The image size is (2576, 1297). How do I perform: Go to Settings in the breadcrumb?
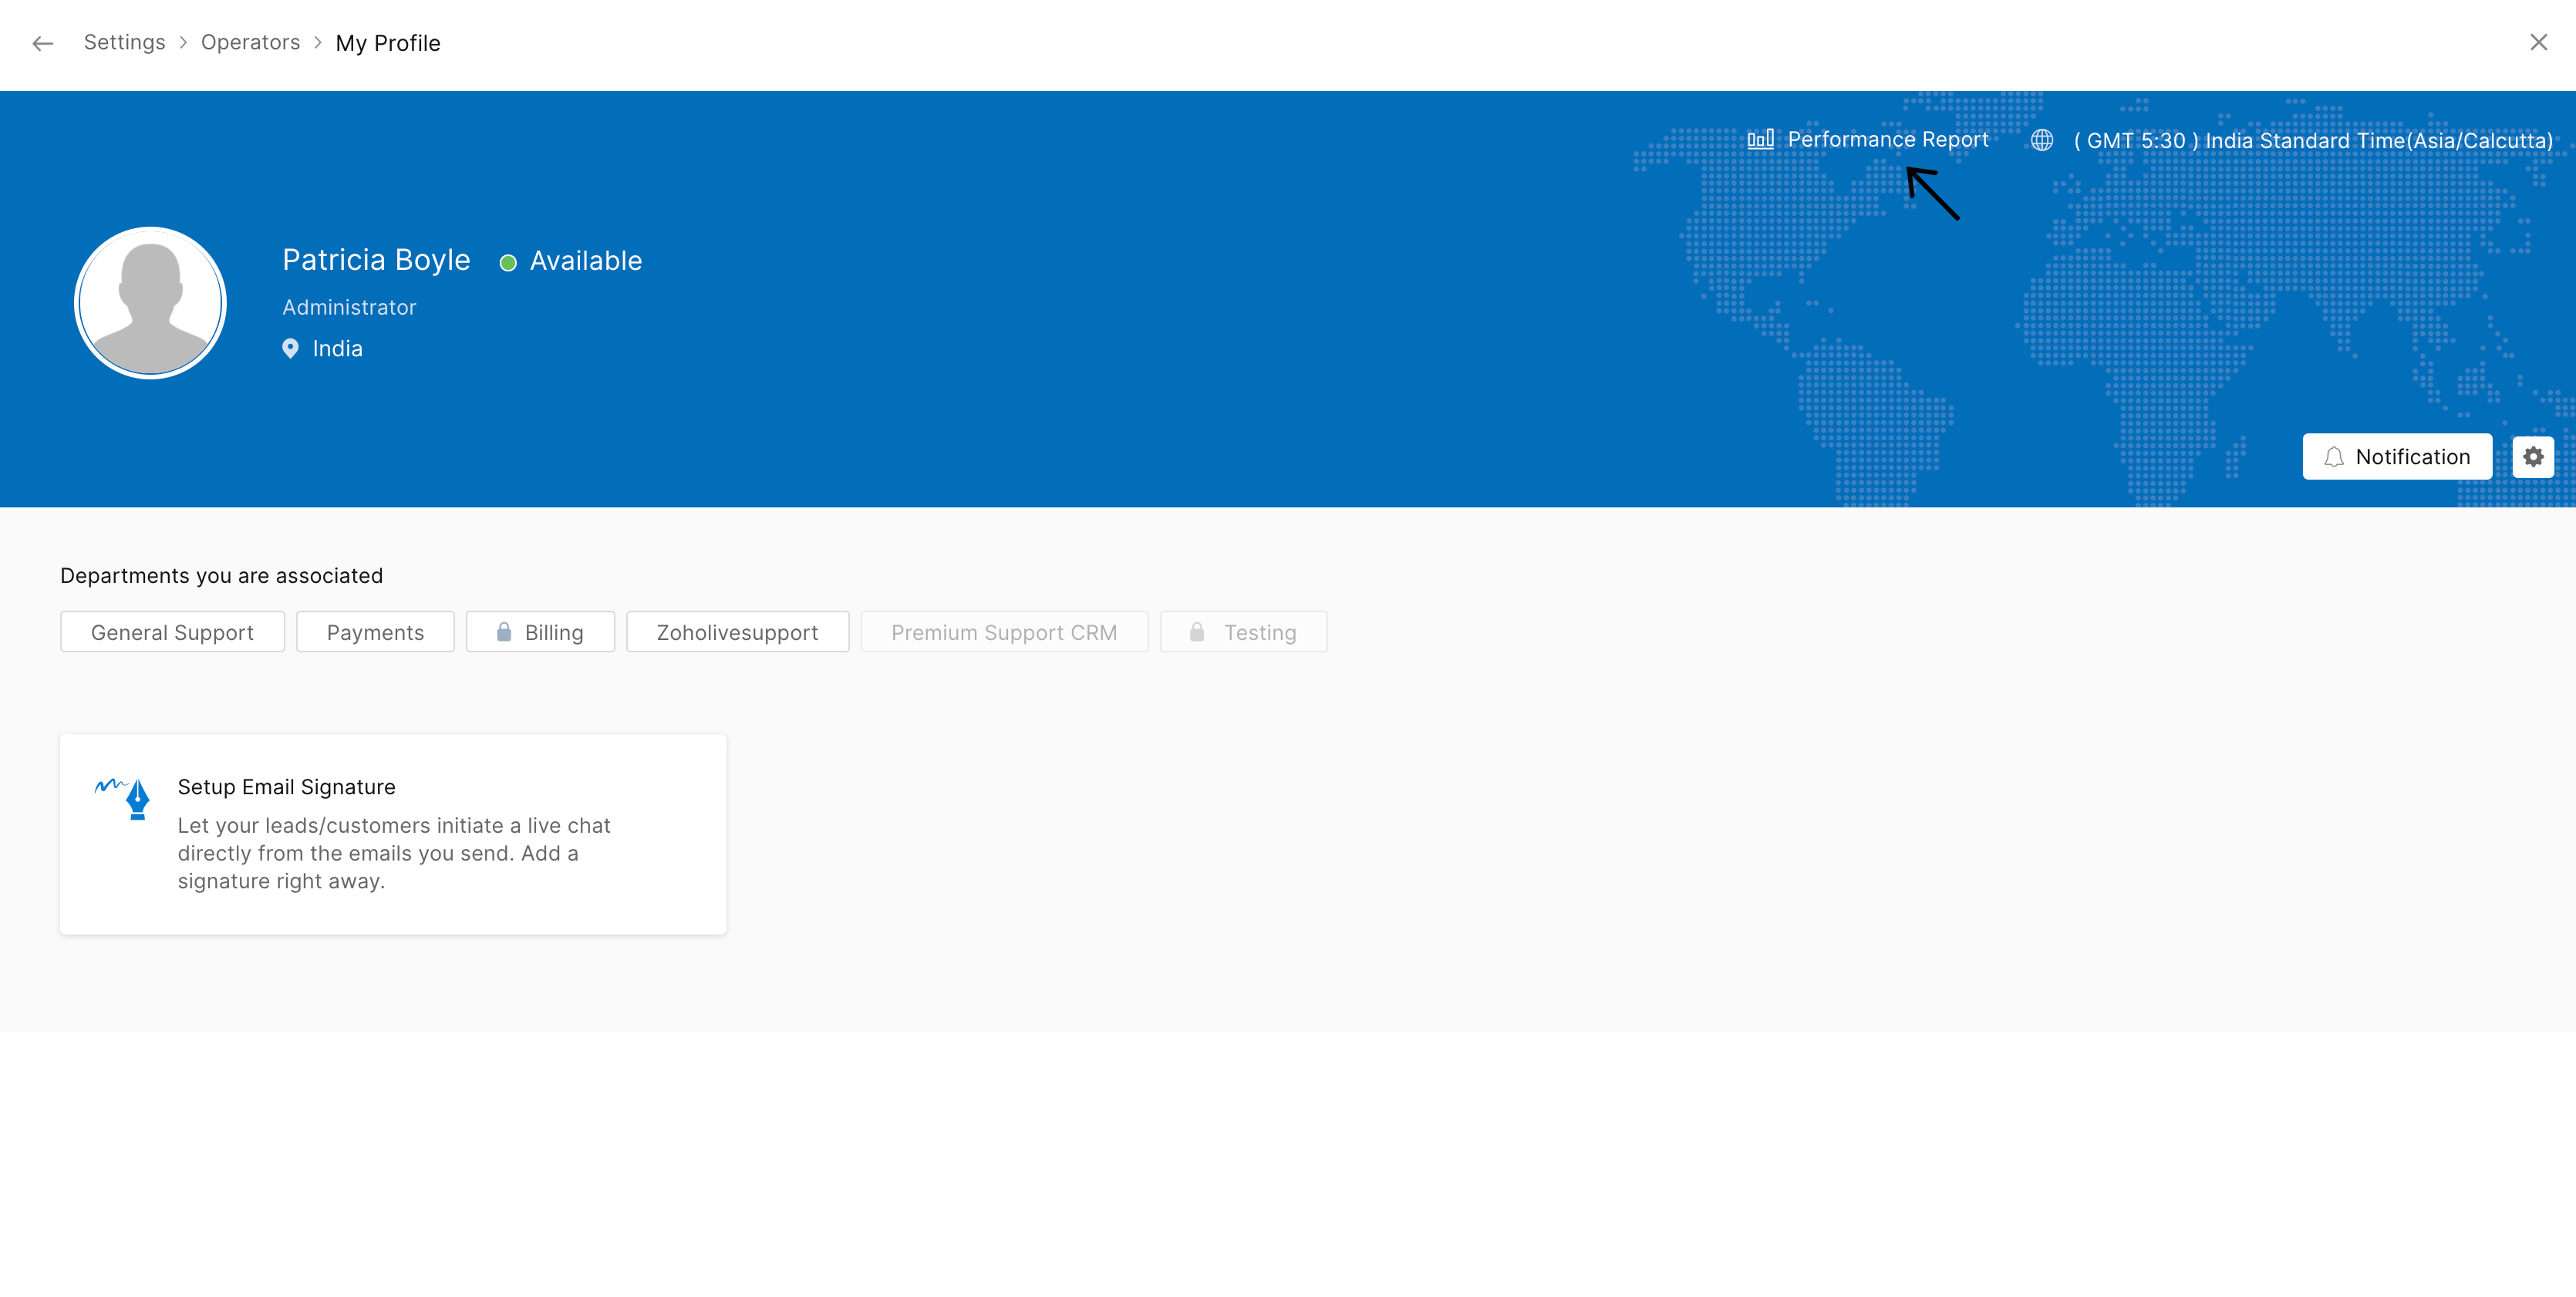124,42
